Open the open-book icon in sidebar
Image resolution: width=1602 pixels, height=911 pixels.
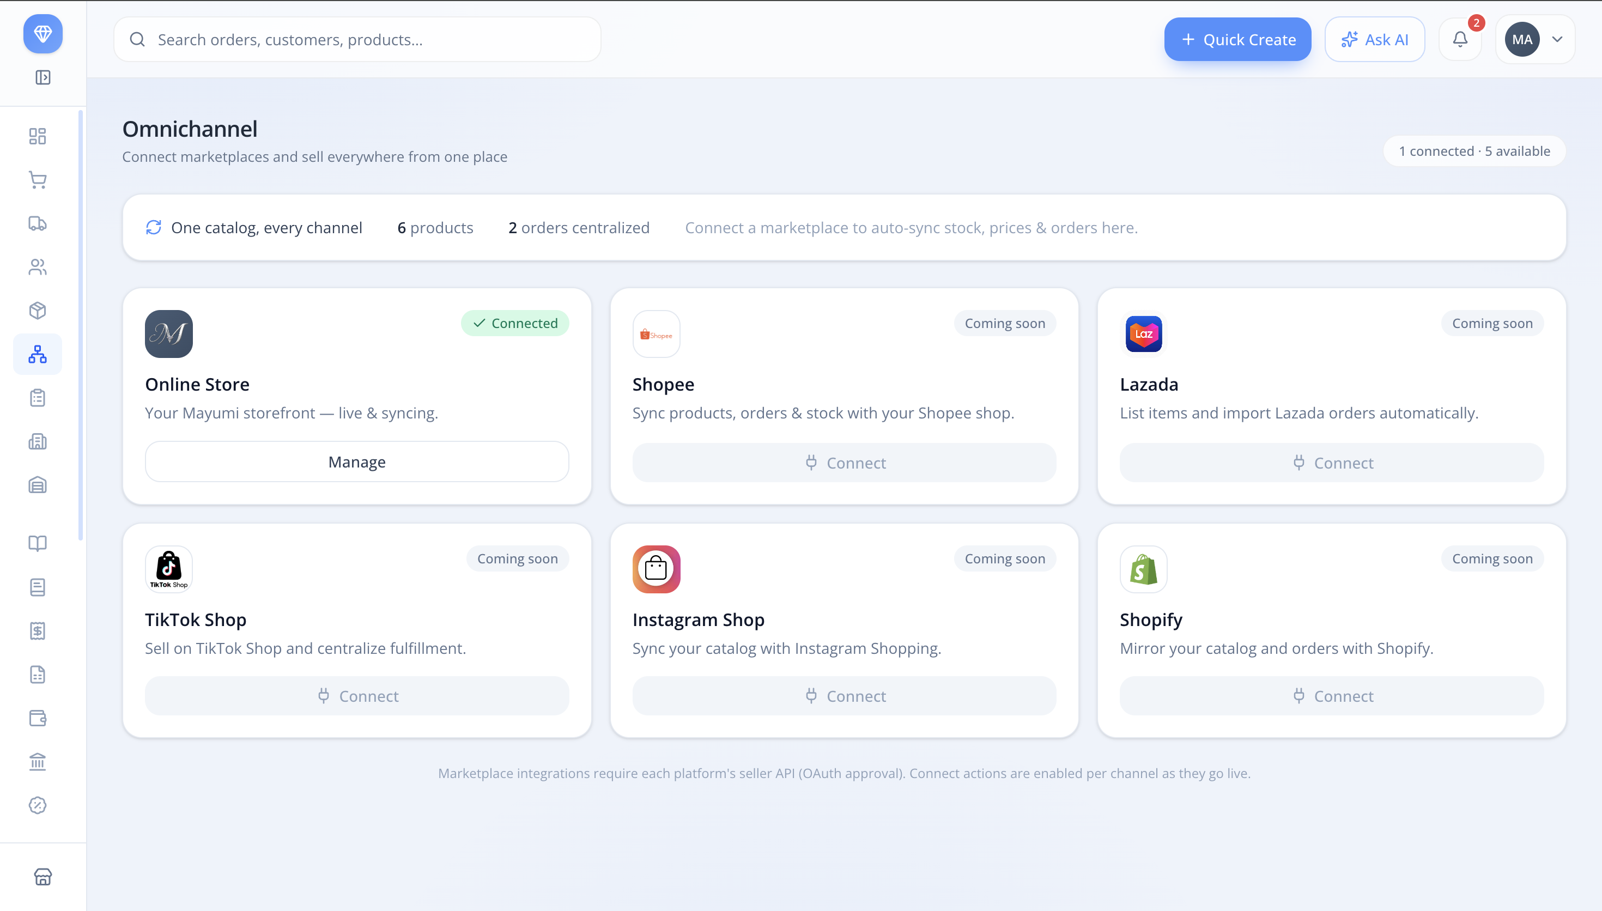click(x=38, y=543)
